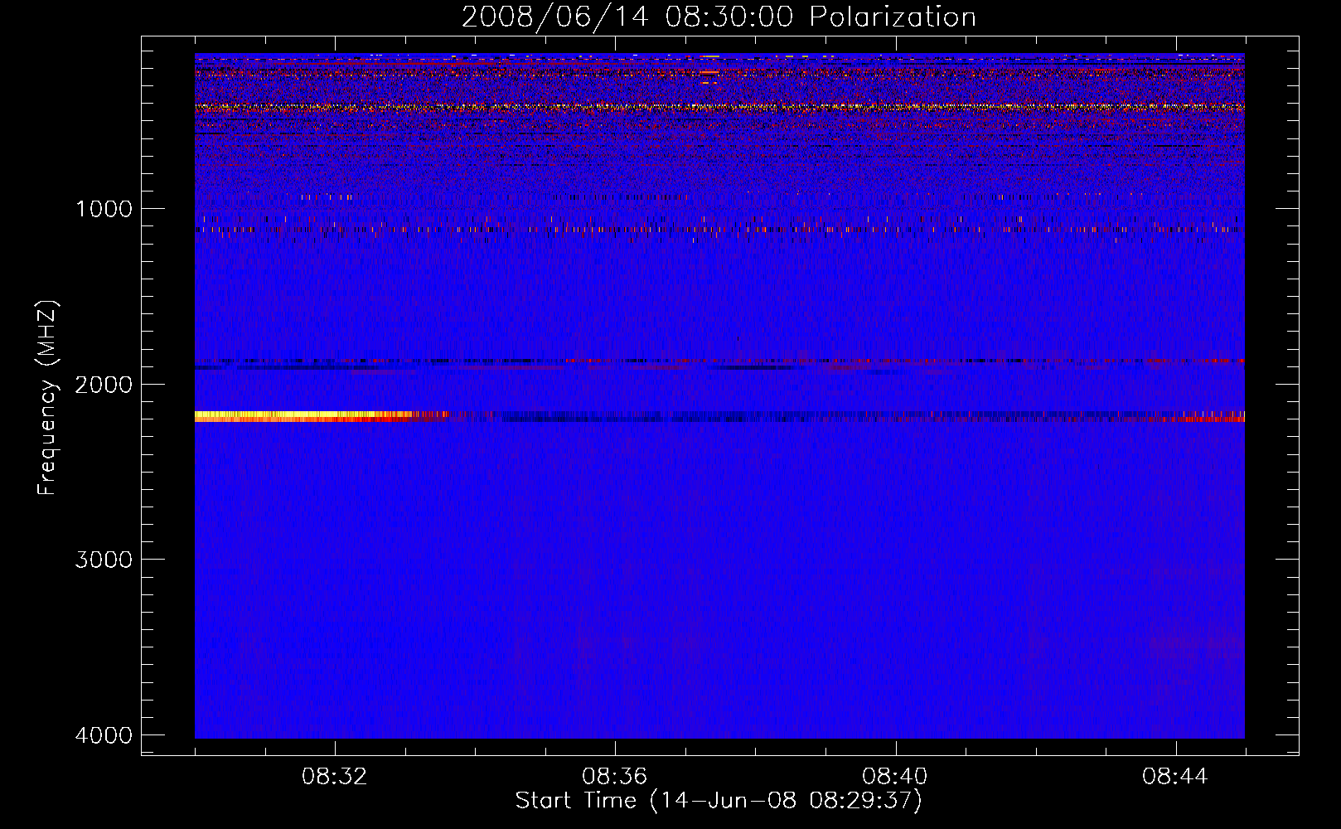The image size is (1341, 829).
Task: Click the '1000' frequency tick label
Action: (104, 208)
